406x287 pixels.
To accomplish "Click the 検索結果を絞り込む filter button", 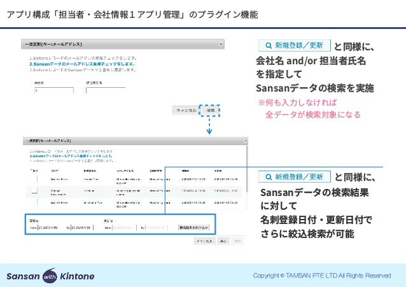I will pyautogui.click(x=193, y=227).
